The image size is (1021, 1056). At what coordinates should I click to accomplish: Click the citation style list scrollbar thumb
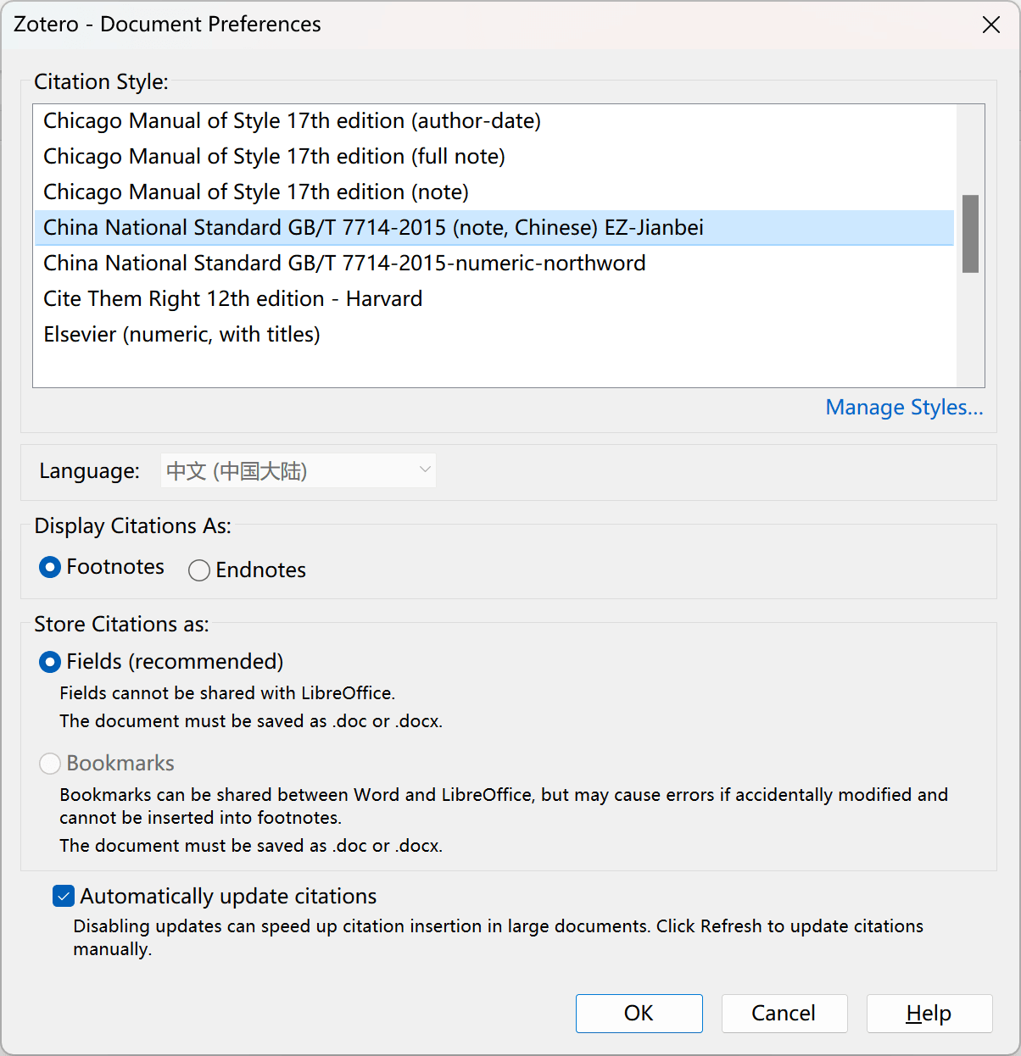pyautogui.click(x=970, y=234)
